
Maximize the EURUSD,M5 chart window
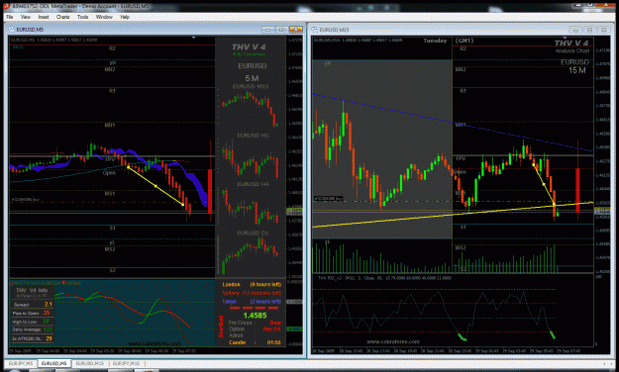pyautogui.click(x=282, y=30)
